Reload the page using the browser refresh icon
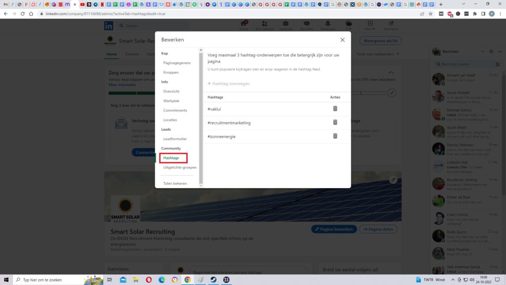 (23, 14)
